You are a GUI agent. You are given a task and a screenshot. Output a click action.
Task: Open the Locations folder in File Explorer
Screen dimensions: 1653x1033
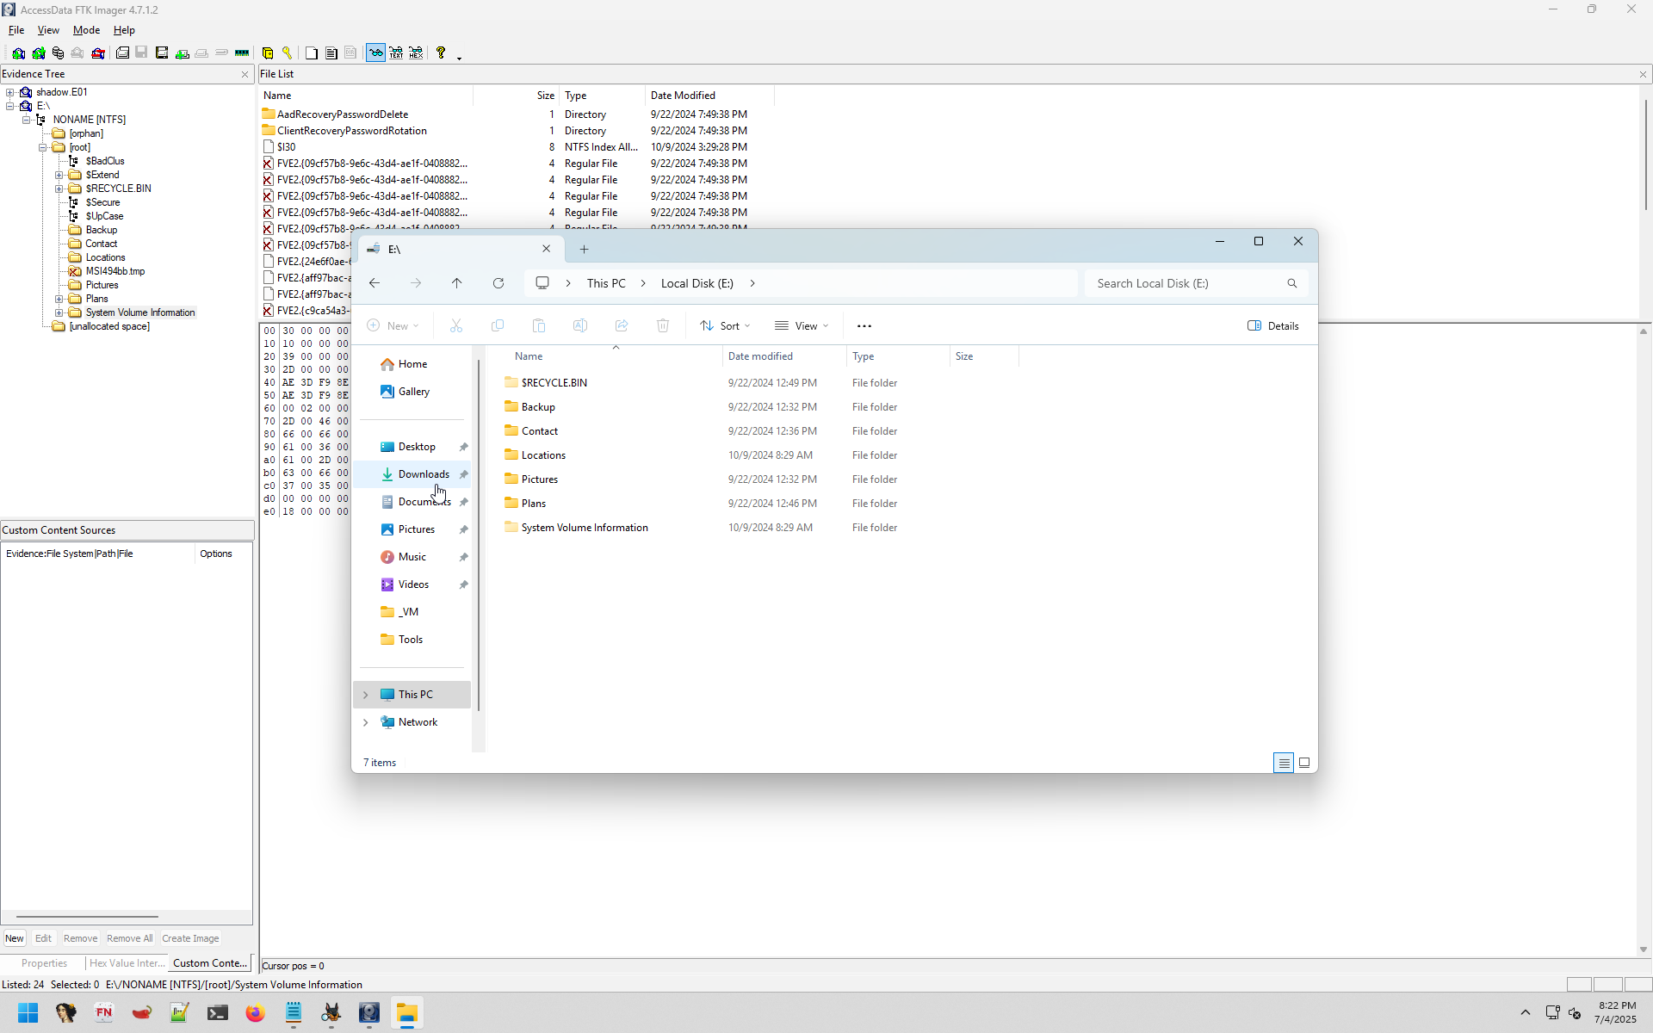coord(543,455)
